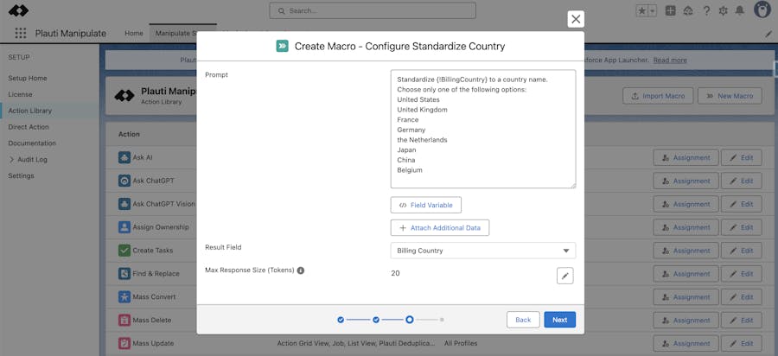Click the dialog title double-arrow icon

[x=283, y=46]
